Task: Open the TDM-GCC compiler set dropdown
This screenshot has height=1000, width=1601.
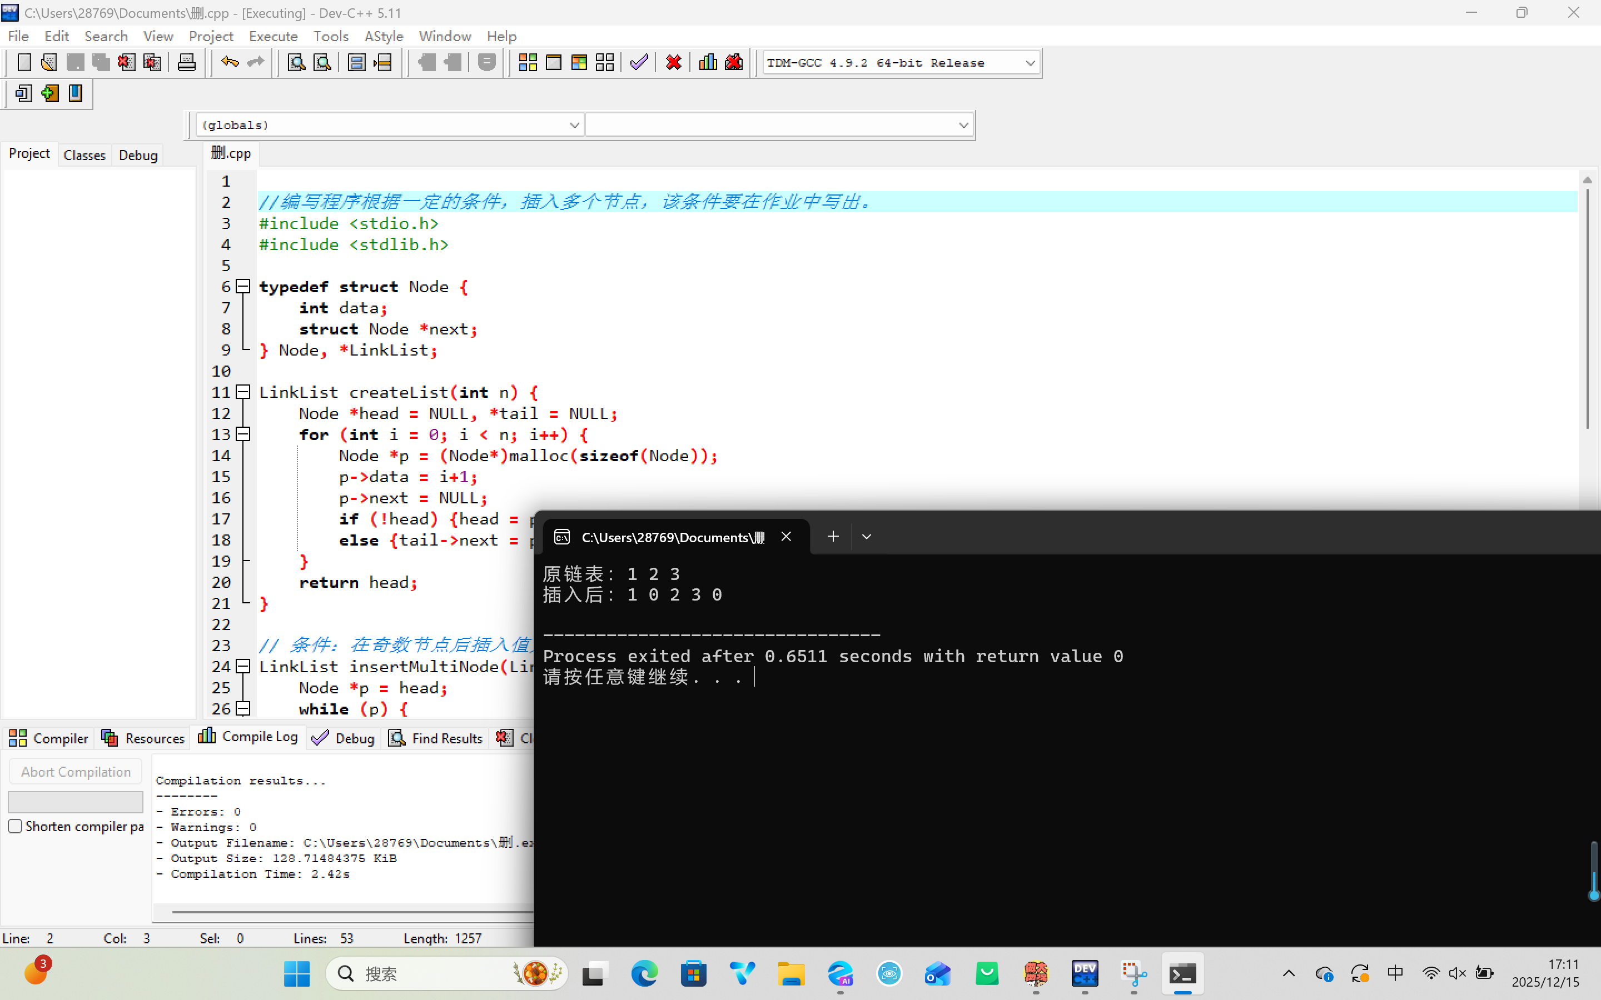Action: (1030, 63)
